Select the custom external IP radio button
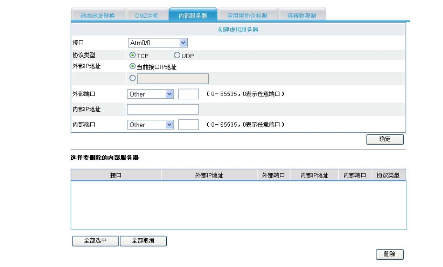443x267 pixels. (132, 78)
